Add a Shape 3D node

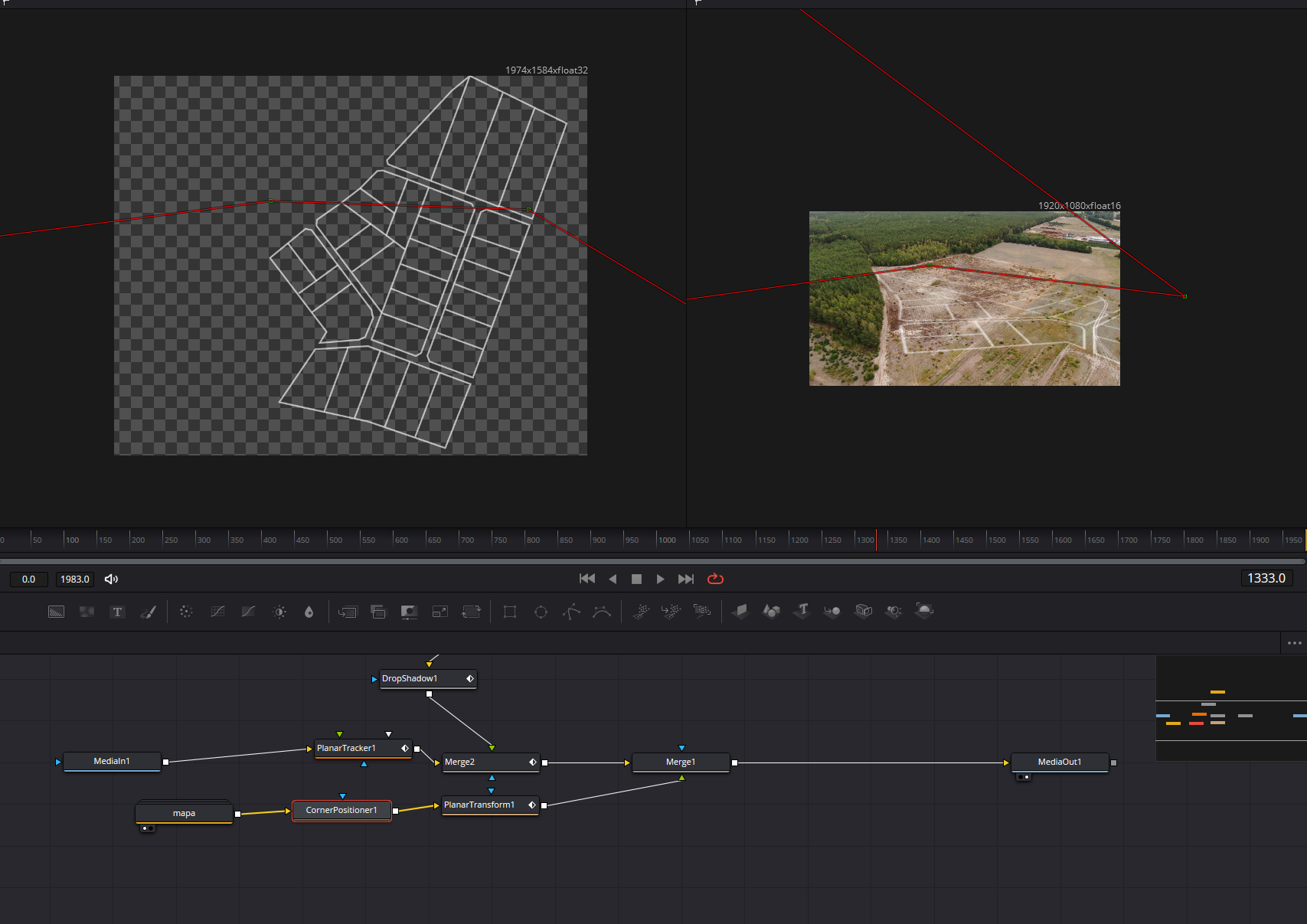771,611
